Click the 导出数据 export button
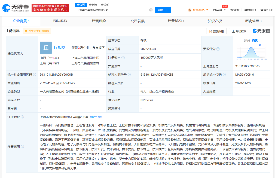 [239, 31]
